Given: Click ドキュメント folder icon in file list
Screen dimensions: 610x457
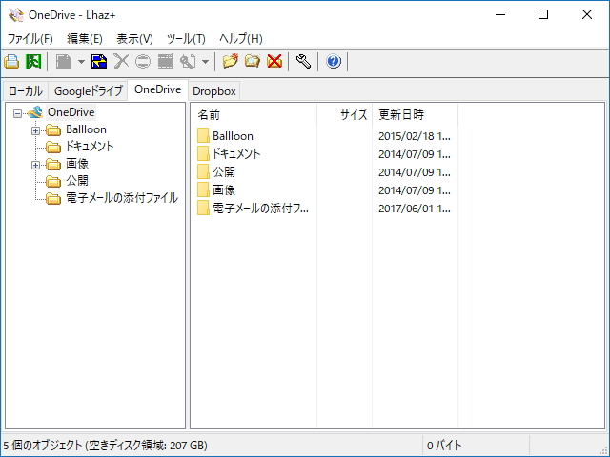Looking at the screenshot, I should point(203,153).
